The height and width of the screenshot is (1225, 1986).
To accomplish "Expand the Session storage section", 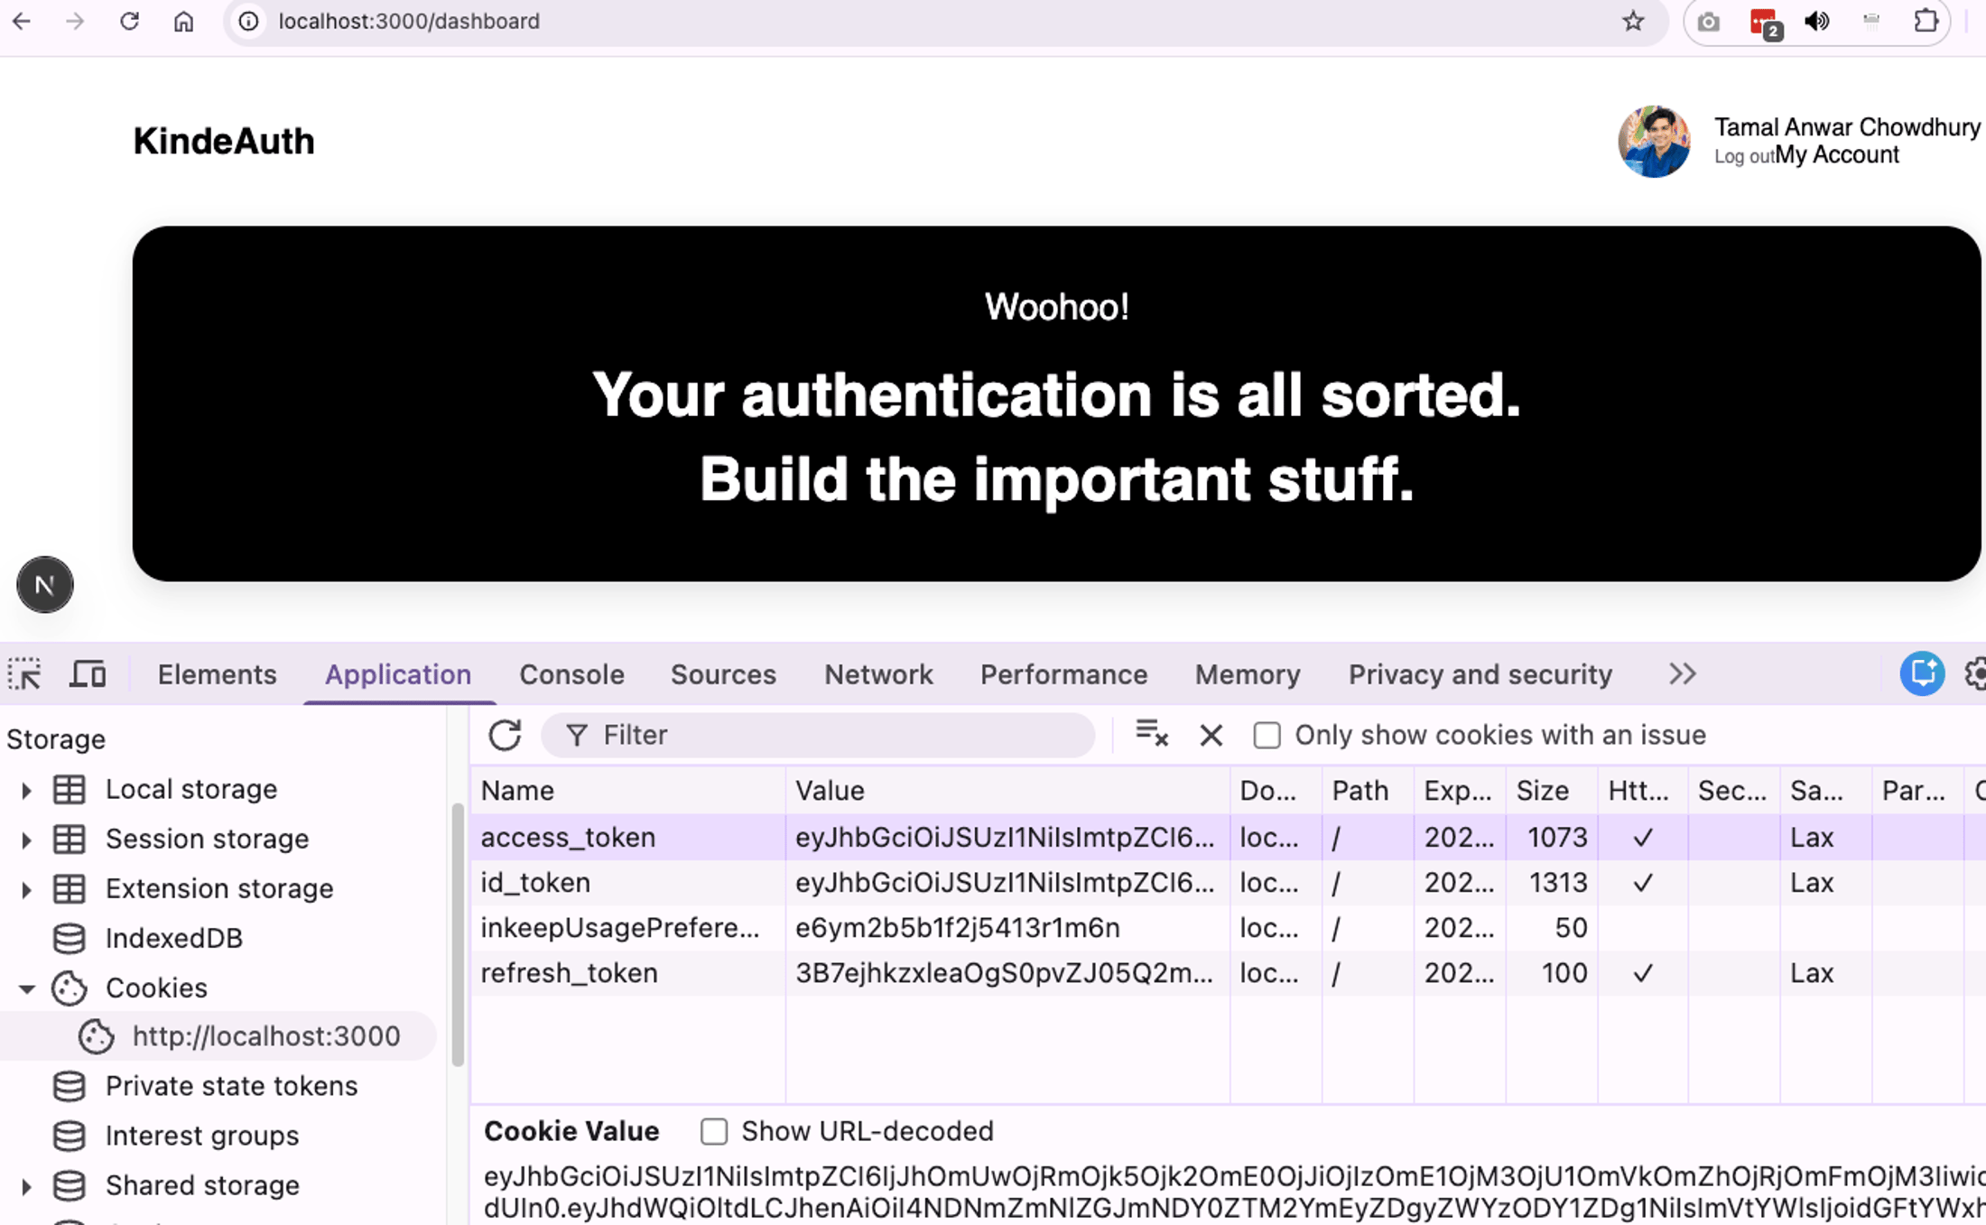I will [25, 839].
